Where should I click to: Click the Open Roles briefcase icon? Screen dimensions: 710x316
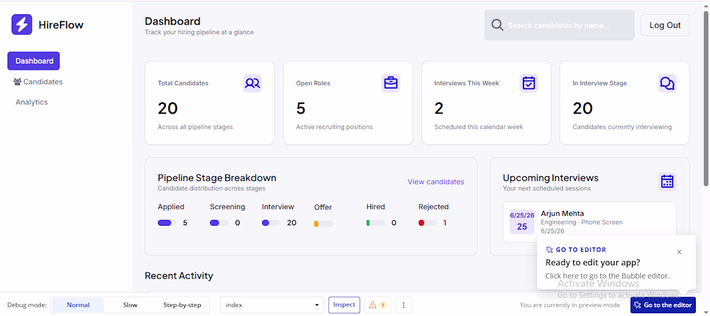[391, 83]
